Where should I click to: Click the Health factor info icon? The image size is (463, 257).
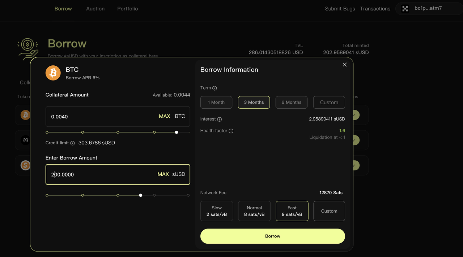point(231,131)
